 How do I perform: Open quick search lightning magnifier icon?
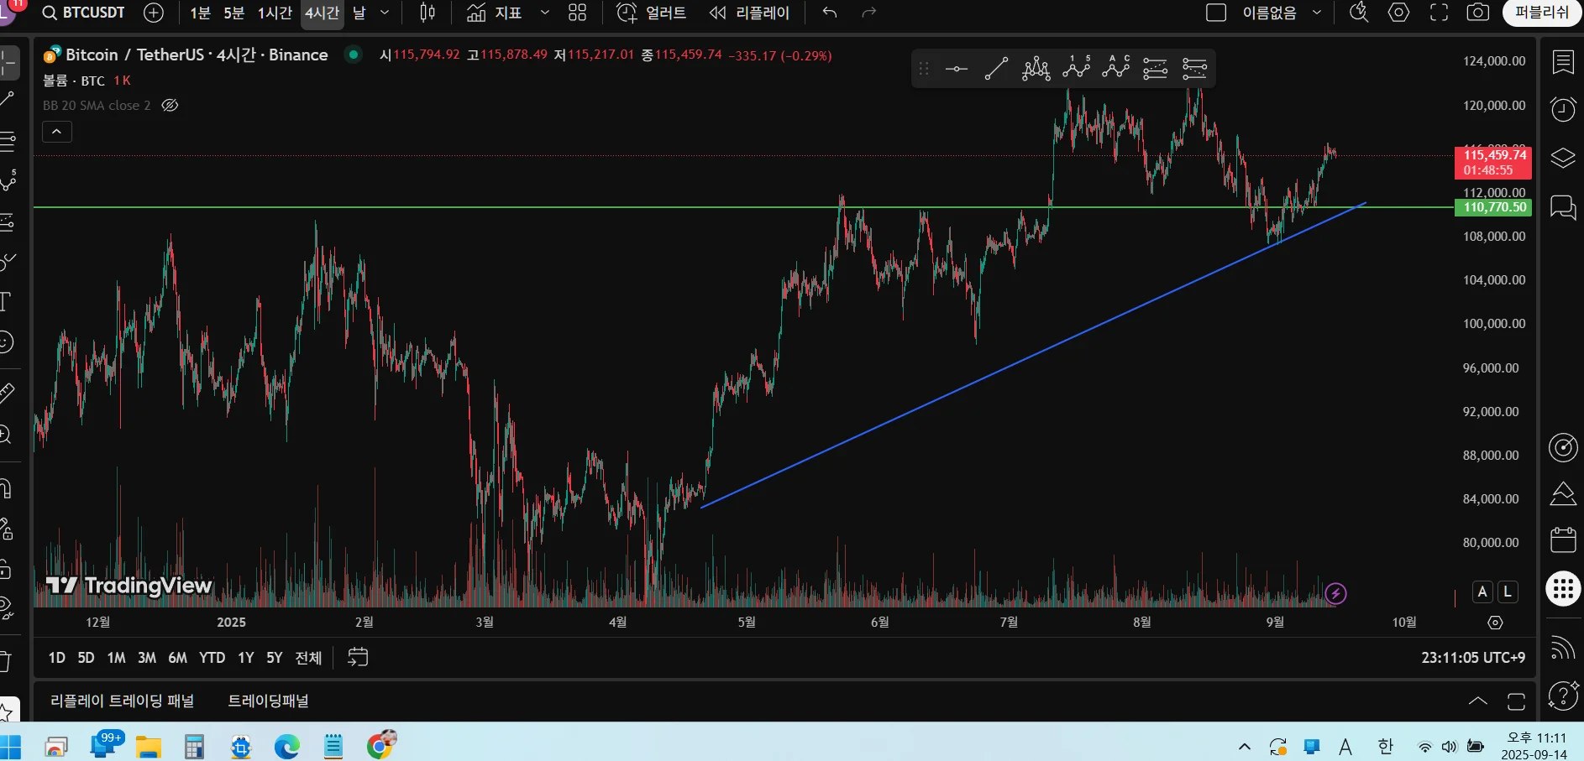(x=1359, y=13)
